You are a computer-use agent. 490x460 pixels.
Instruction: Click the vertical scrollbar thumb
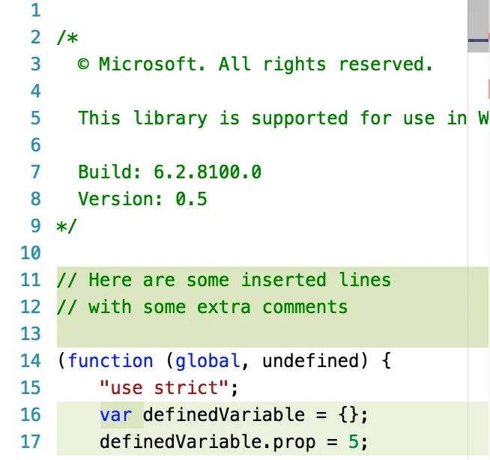pos(479,25)
